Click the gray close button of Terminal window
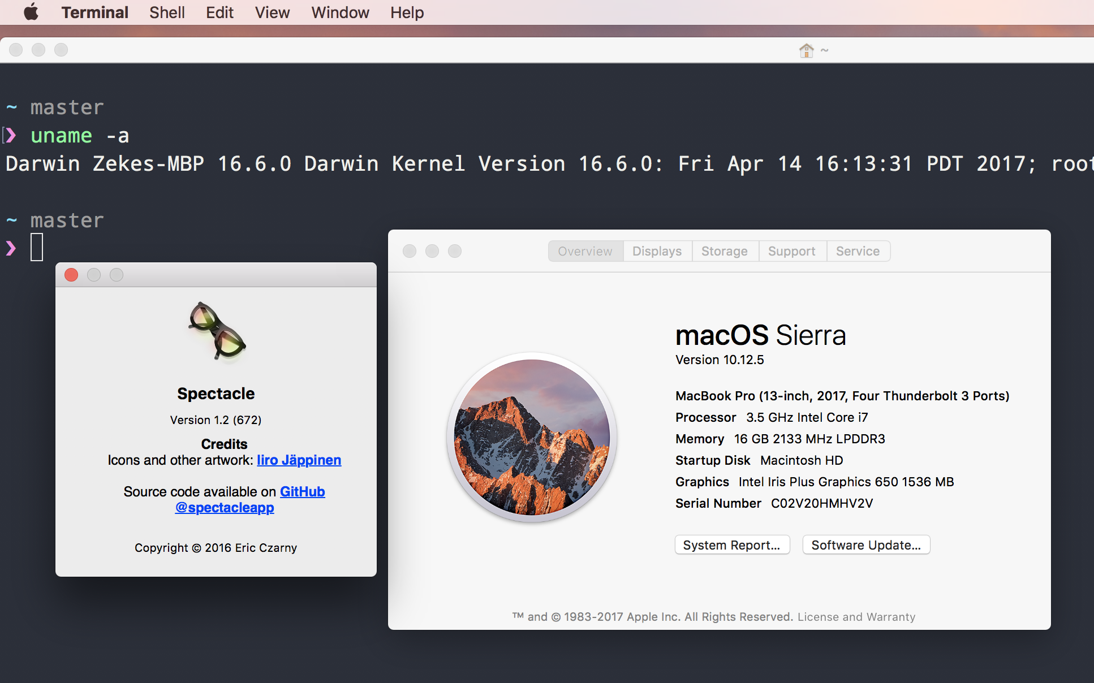 [x=16, y=50]
